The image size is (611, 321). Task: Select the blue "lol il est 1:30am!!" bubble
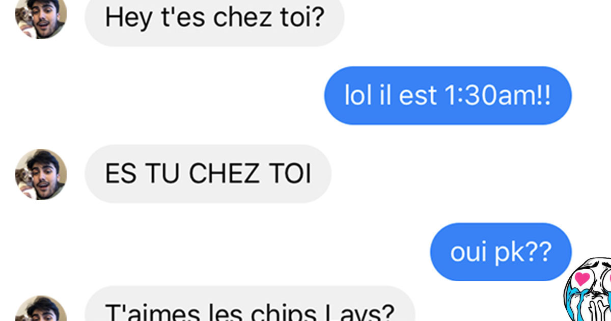pyautogui.click(x=448, y=95)
